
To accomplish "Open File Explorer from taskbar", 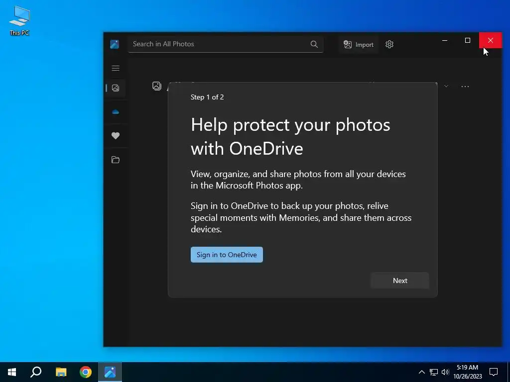I will pyautogui.click(x=61, y=372).
